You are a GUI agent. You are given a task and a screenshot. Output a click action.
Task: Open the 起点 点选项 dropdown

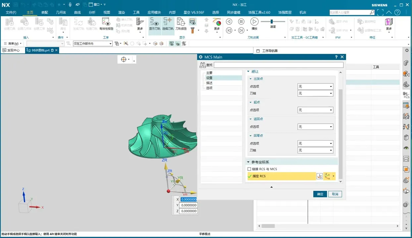(315, 110)
